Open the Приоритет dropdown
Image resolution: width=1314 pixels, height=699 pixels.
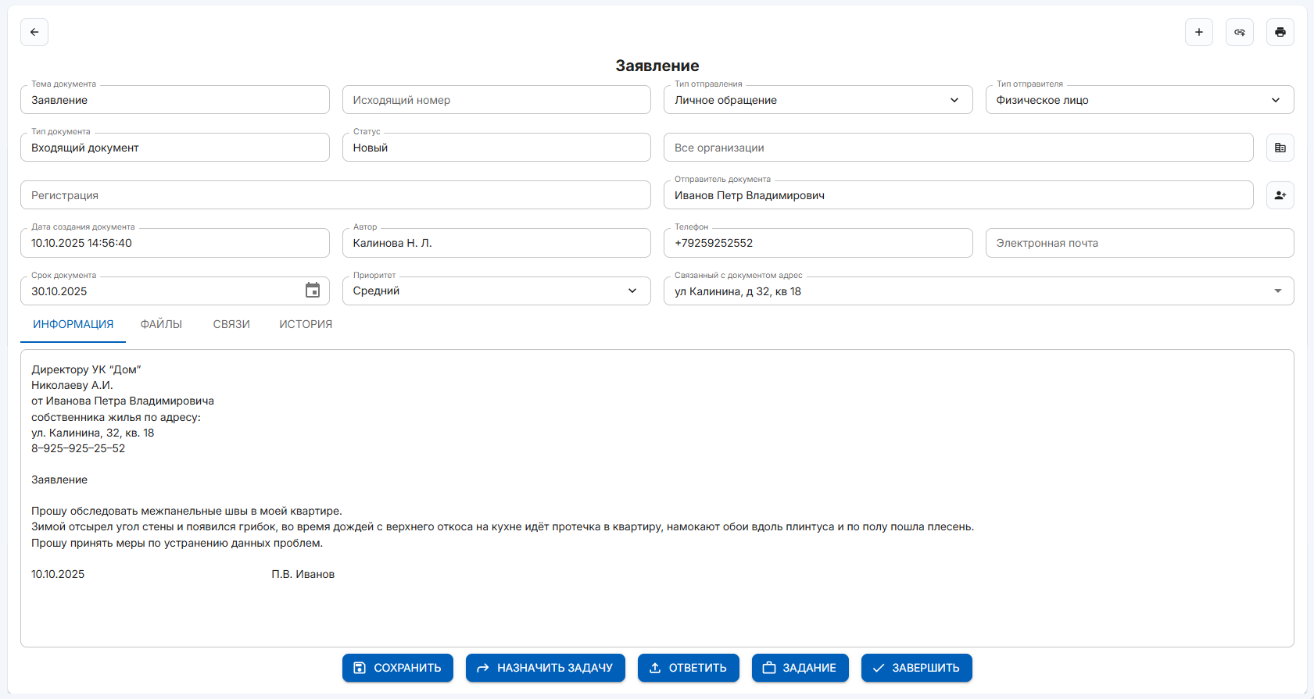632,291
